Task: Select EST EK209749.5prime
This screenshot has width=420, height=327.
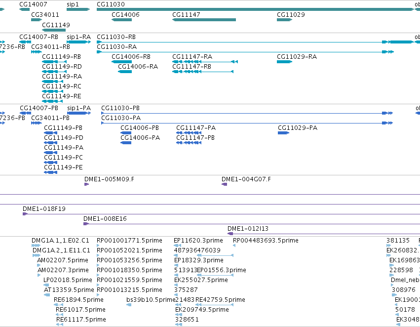Action: [178, 315]
